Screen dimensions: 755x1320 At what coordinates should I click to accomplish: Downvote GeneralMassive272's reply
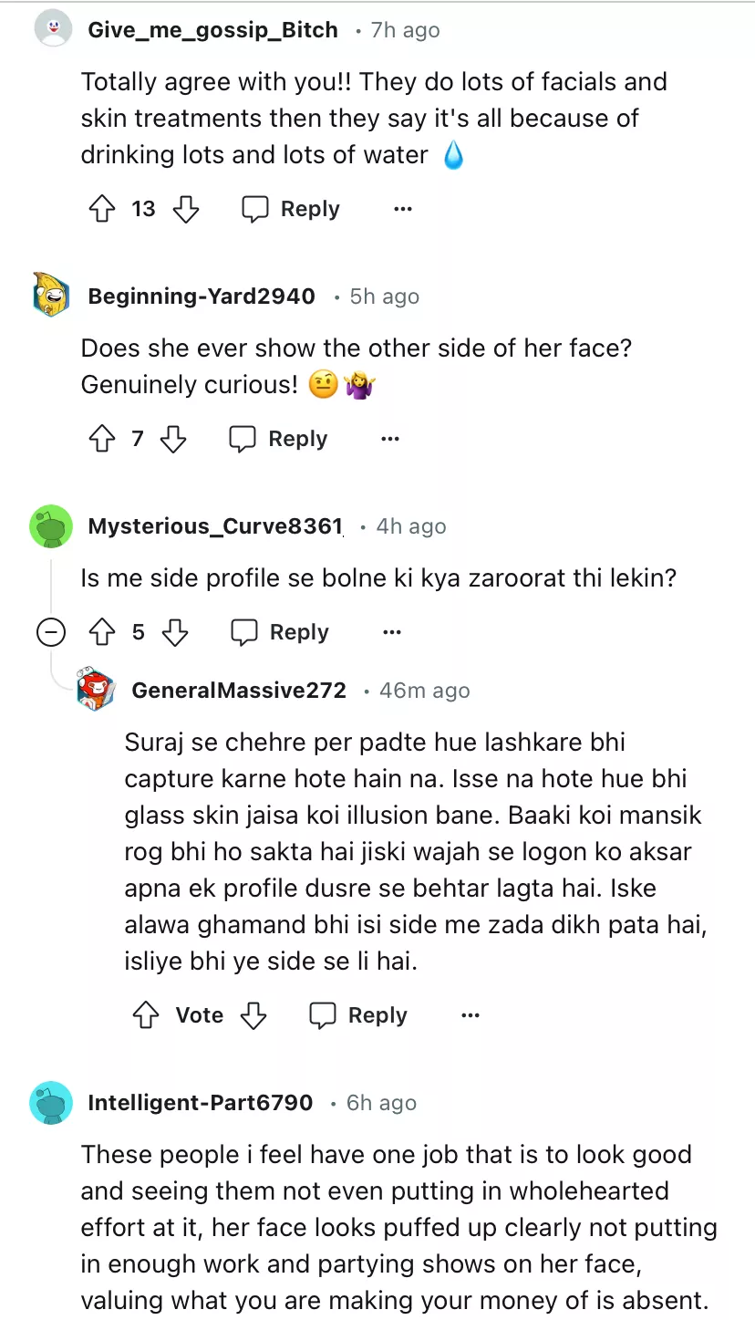(x=253, y=1015)
